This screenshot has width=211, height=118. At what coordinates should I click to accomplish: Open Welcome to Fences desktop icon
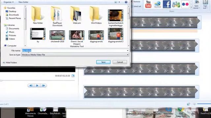click(x=30, y=112)
